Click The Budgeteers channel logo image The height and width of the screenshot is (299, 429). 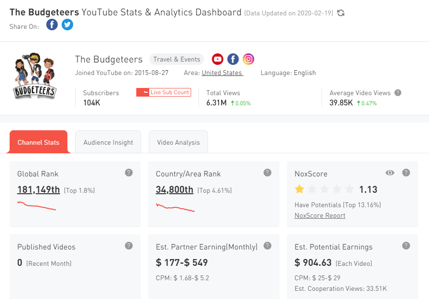35,75
